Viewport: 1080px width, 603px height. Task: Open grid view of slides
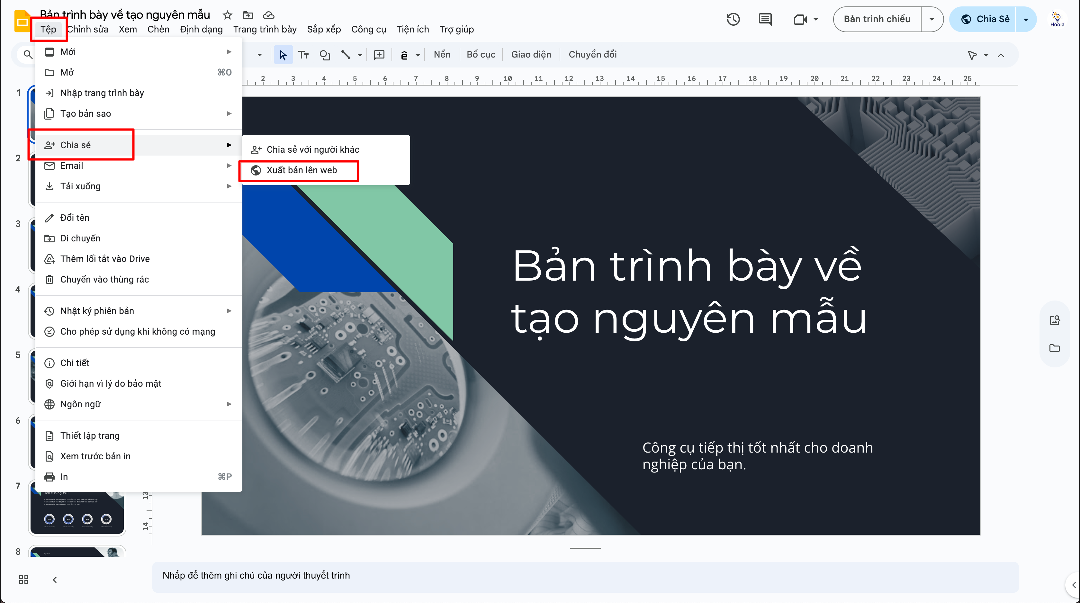[24, 580]
